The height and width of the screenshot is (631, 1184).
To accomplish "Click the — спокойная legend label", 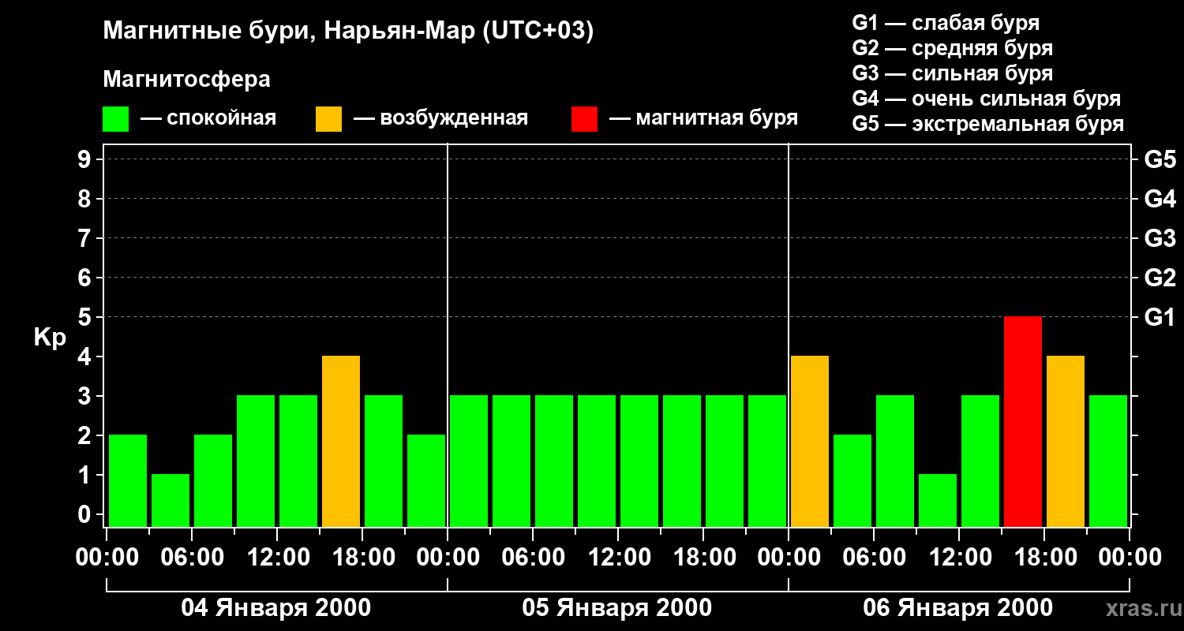I will pos(208,118).
